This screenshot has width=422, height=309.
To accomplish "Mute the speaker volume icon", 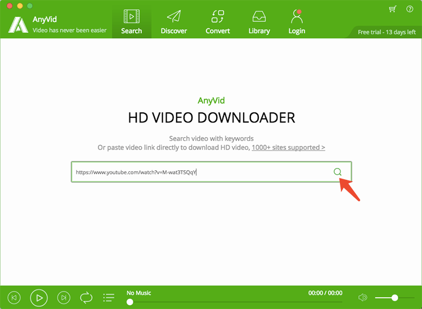I will pos(362,297).
